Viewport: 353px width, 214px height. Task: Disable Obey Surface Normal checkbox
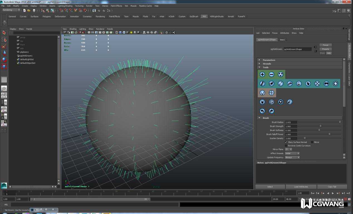pyautogui.click(x=286, y=142)
